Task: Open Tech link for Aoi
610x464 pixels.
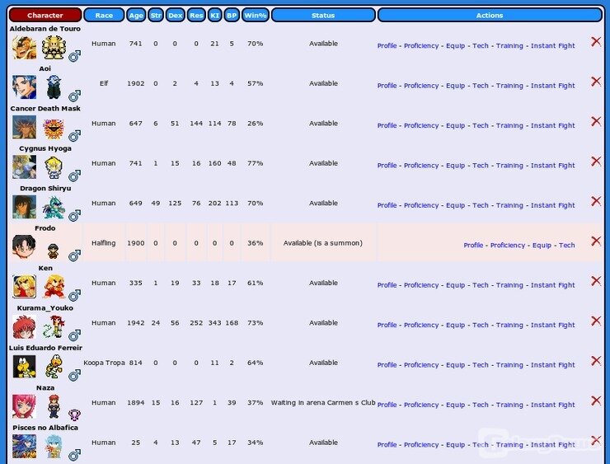Action: [x=481, y=86]
